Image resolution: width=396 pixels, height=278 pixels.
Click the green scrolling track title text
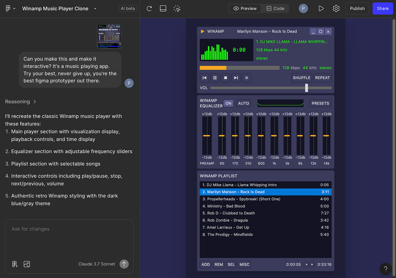(x=292, y=42)
